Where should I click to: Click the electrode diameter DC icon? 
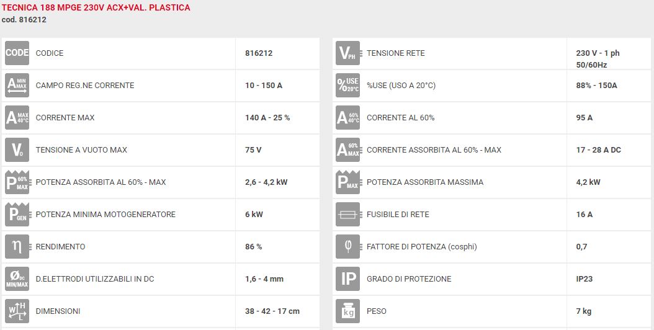point(17,279)
